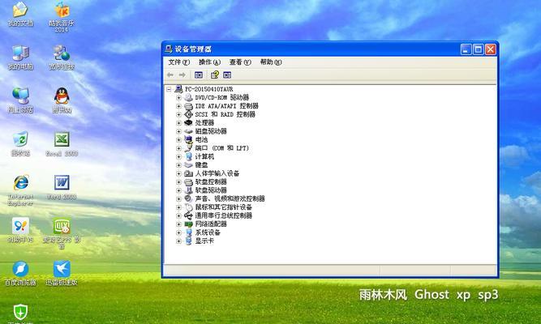Viewport: 541px width, 324px height.
Task: Collapse the PC-20150410YAUR root node
Action: (169, 89)
